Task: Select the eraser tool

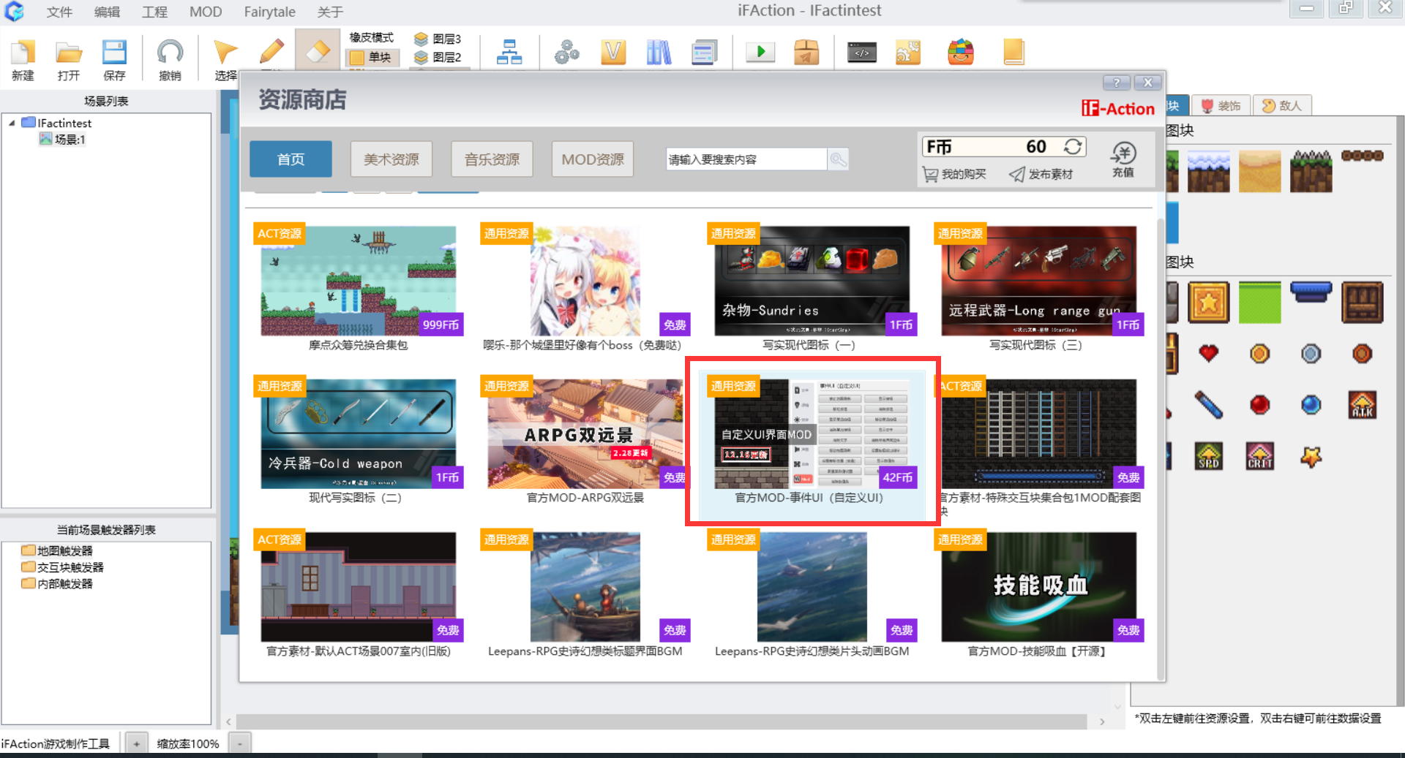Action: (318, 51)
